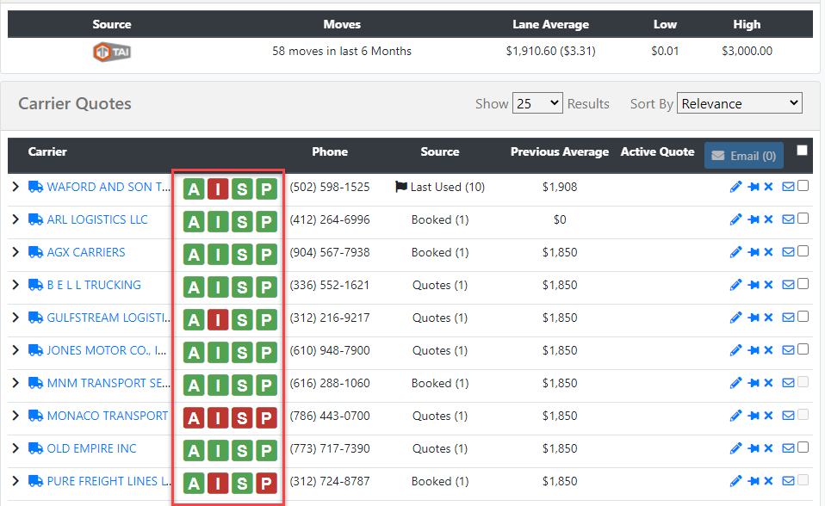The width and height of the screenshot is (825, 506).
Task: Click flag icon next to Last Used (10)
Action: click(x=401, y=187)
